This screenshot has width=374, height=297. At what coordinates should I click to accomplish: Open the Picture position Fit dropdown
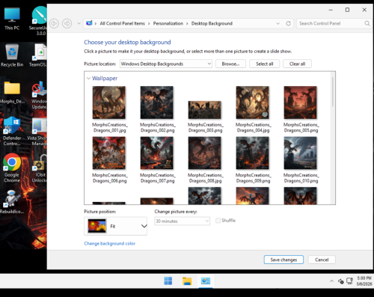click(115, 226)
